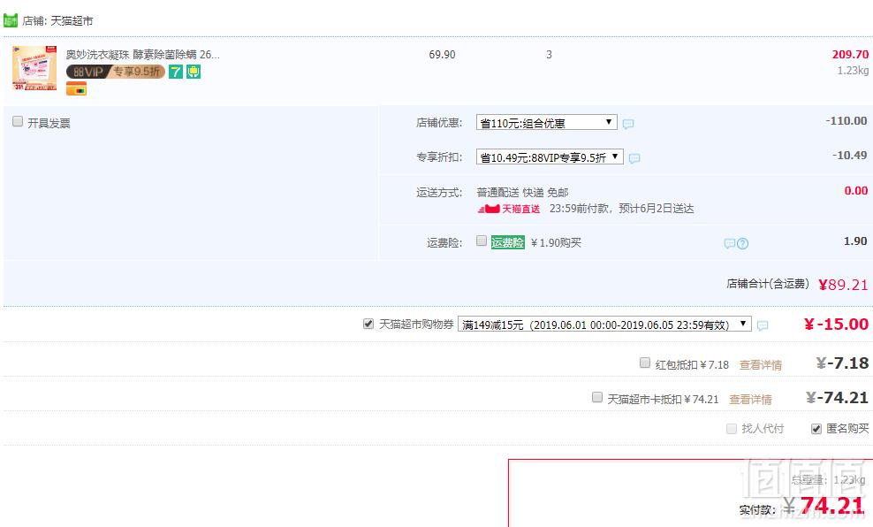This screenshot has height=527, width=873.
Task: Tick the 找人代付 checkbox
Action: (732, 428)
